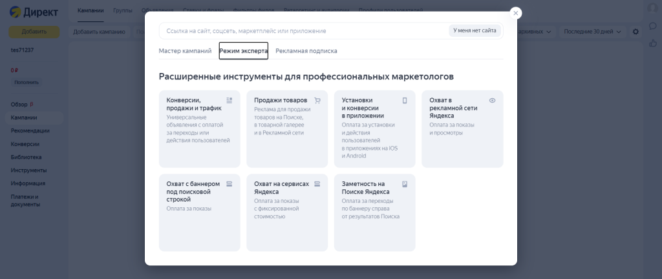Click the Пополнить button in sidebar
The height and width of the screenshot is (279, 662).
(x=27, y=82)
